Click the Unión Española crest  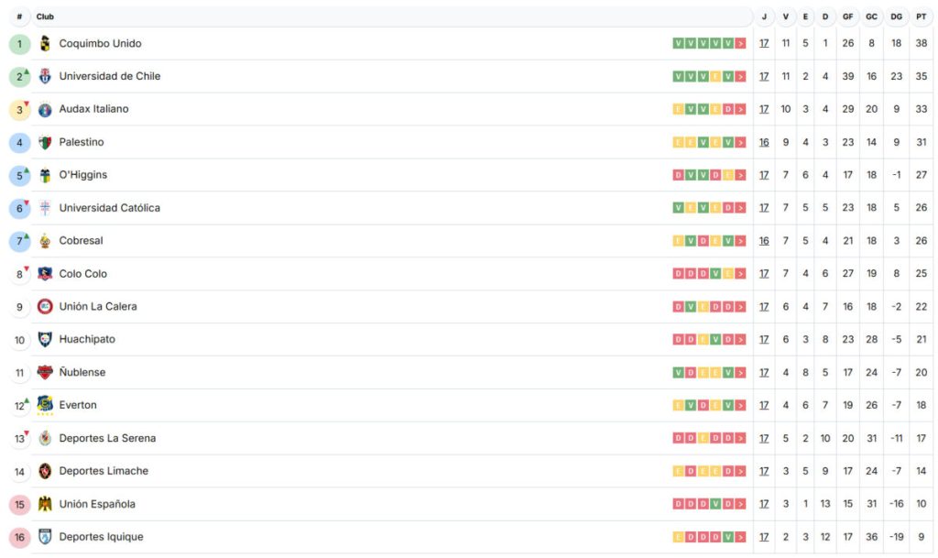pos(45,504)
